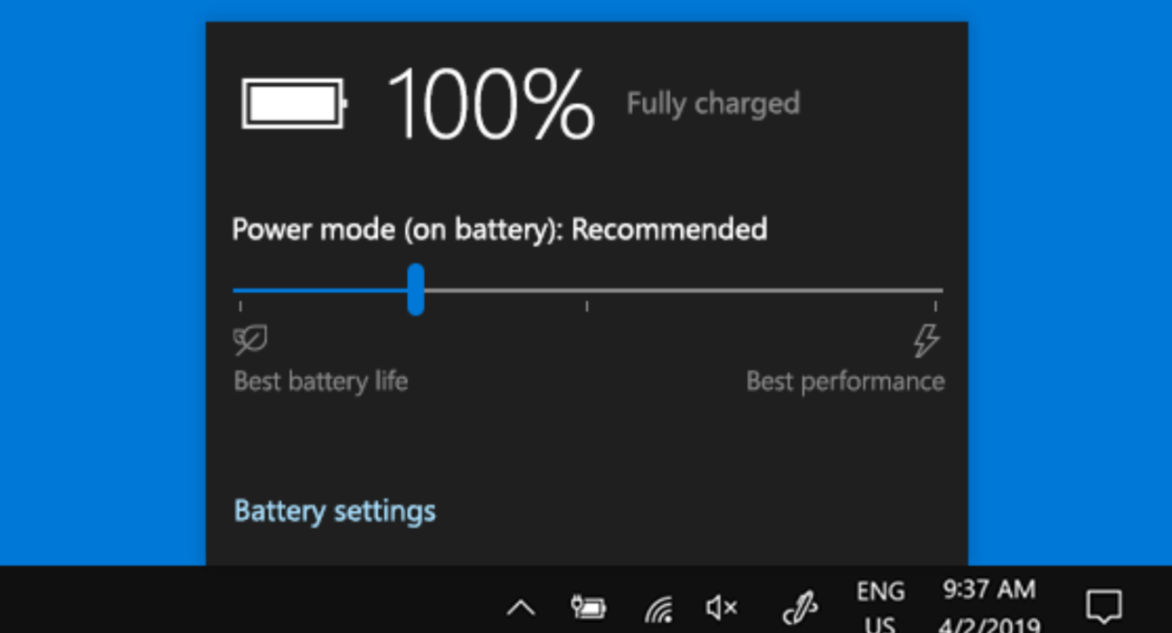The image size is (1172, 633).
Task: Set power slider to far right end
Action: tap(940, 291)
